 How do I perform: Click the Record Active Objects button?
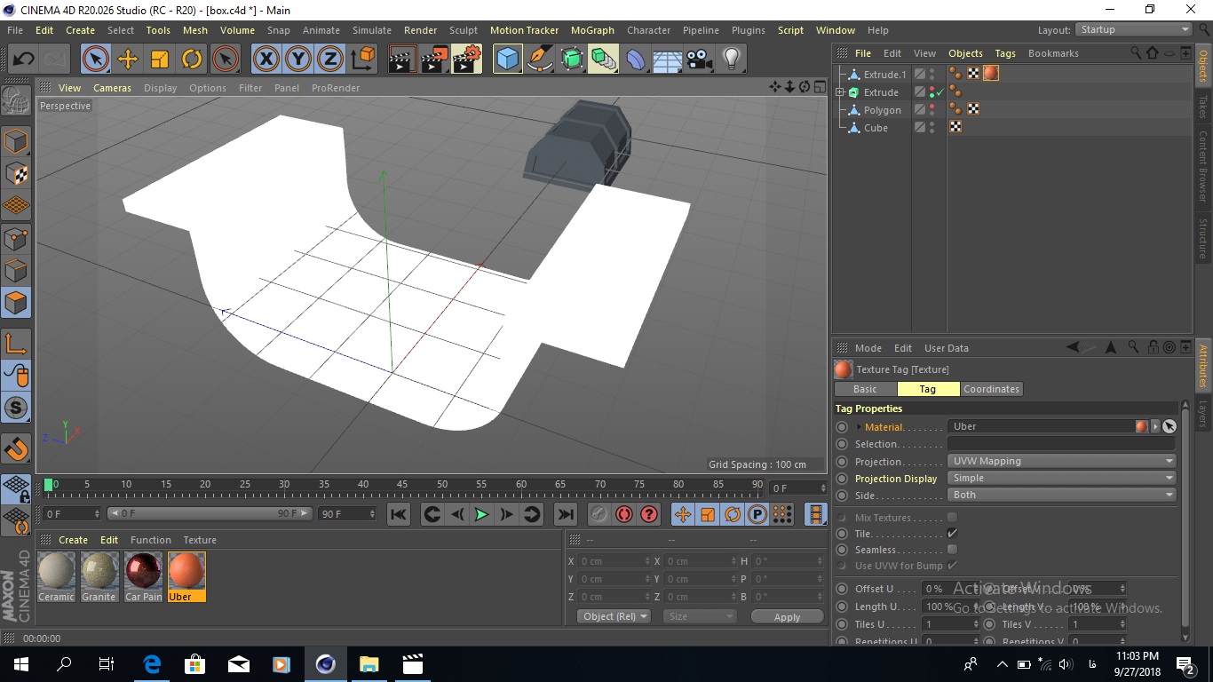[x=599, y=514]
